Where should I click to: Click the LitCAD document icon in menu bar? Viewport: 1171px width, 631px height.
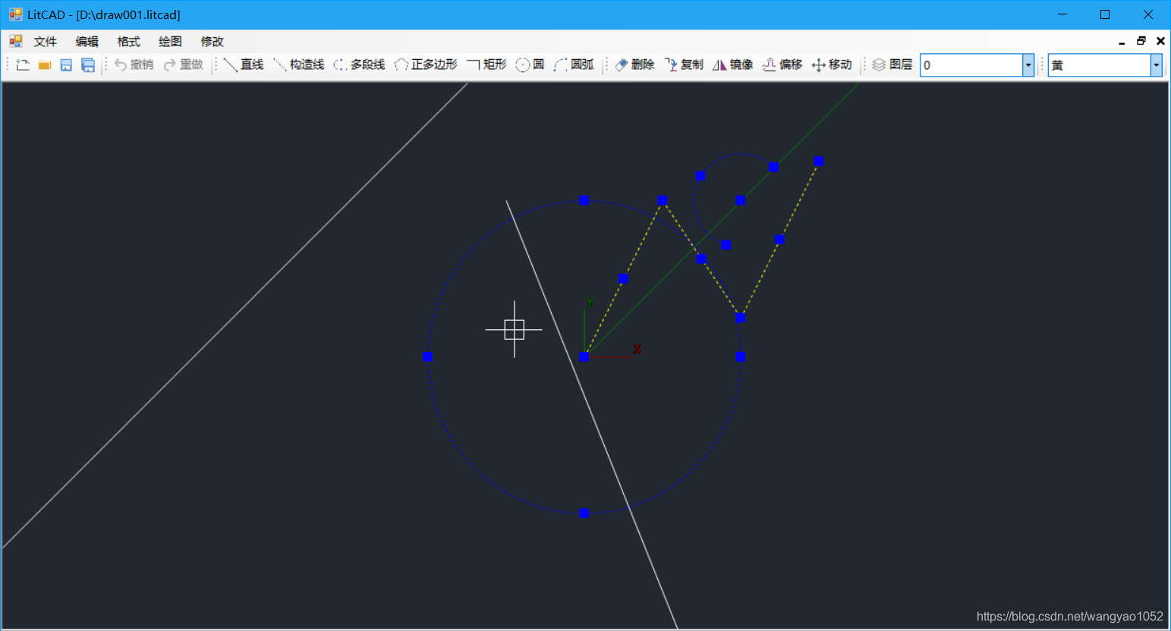tap(16, 41)
